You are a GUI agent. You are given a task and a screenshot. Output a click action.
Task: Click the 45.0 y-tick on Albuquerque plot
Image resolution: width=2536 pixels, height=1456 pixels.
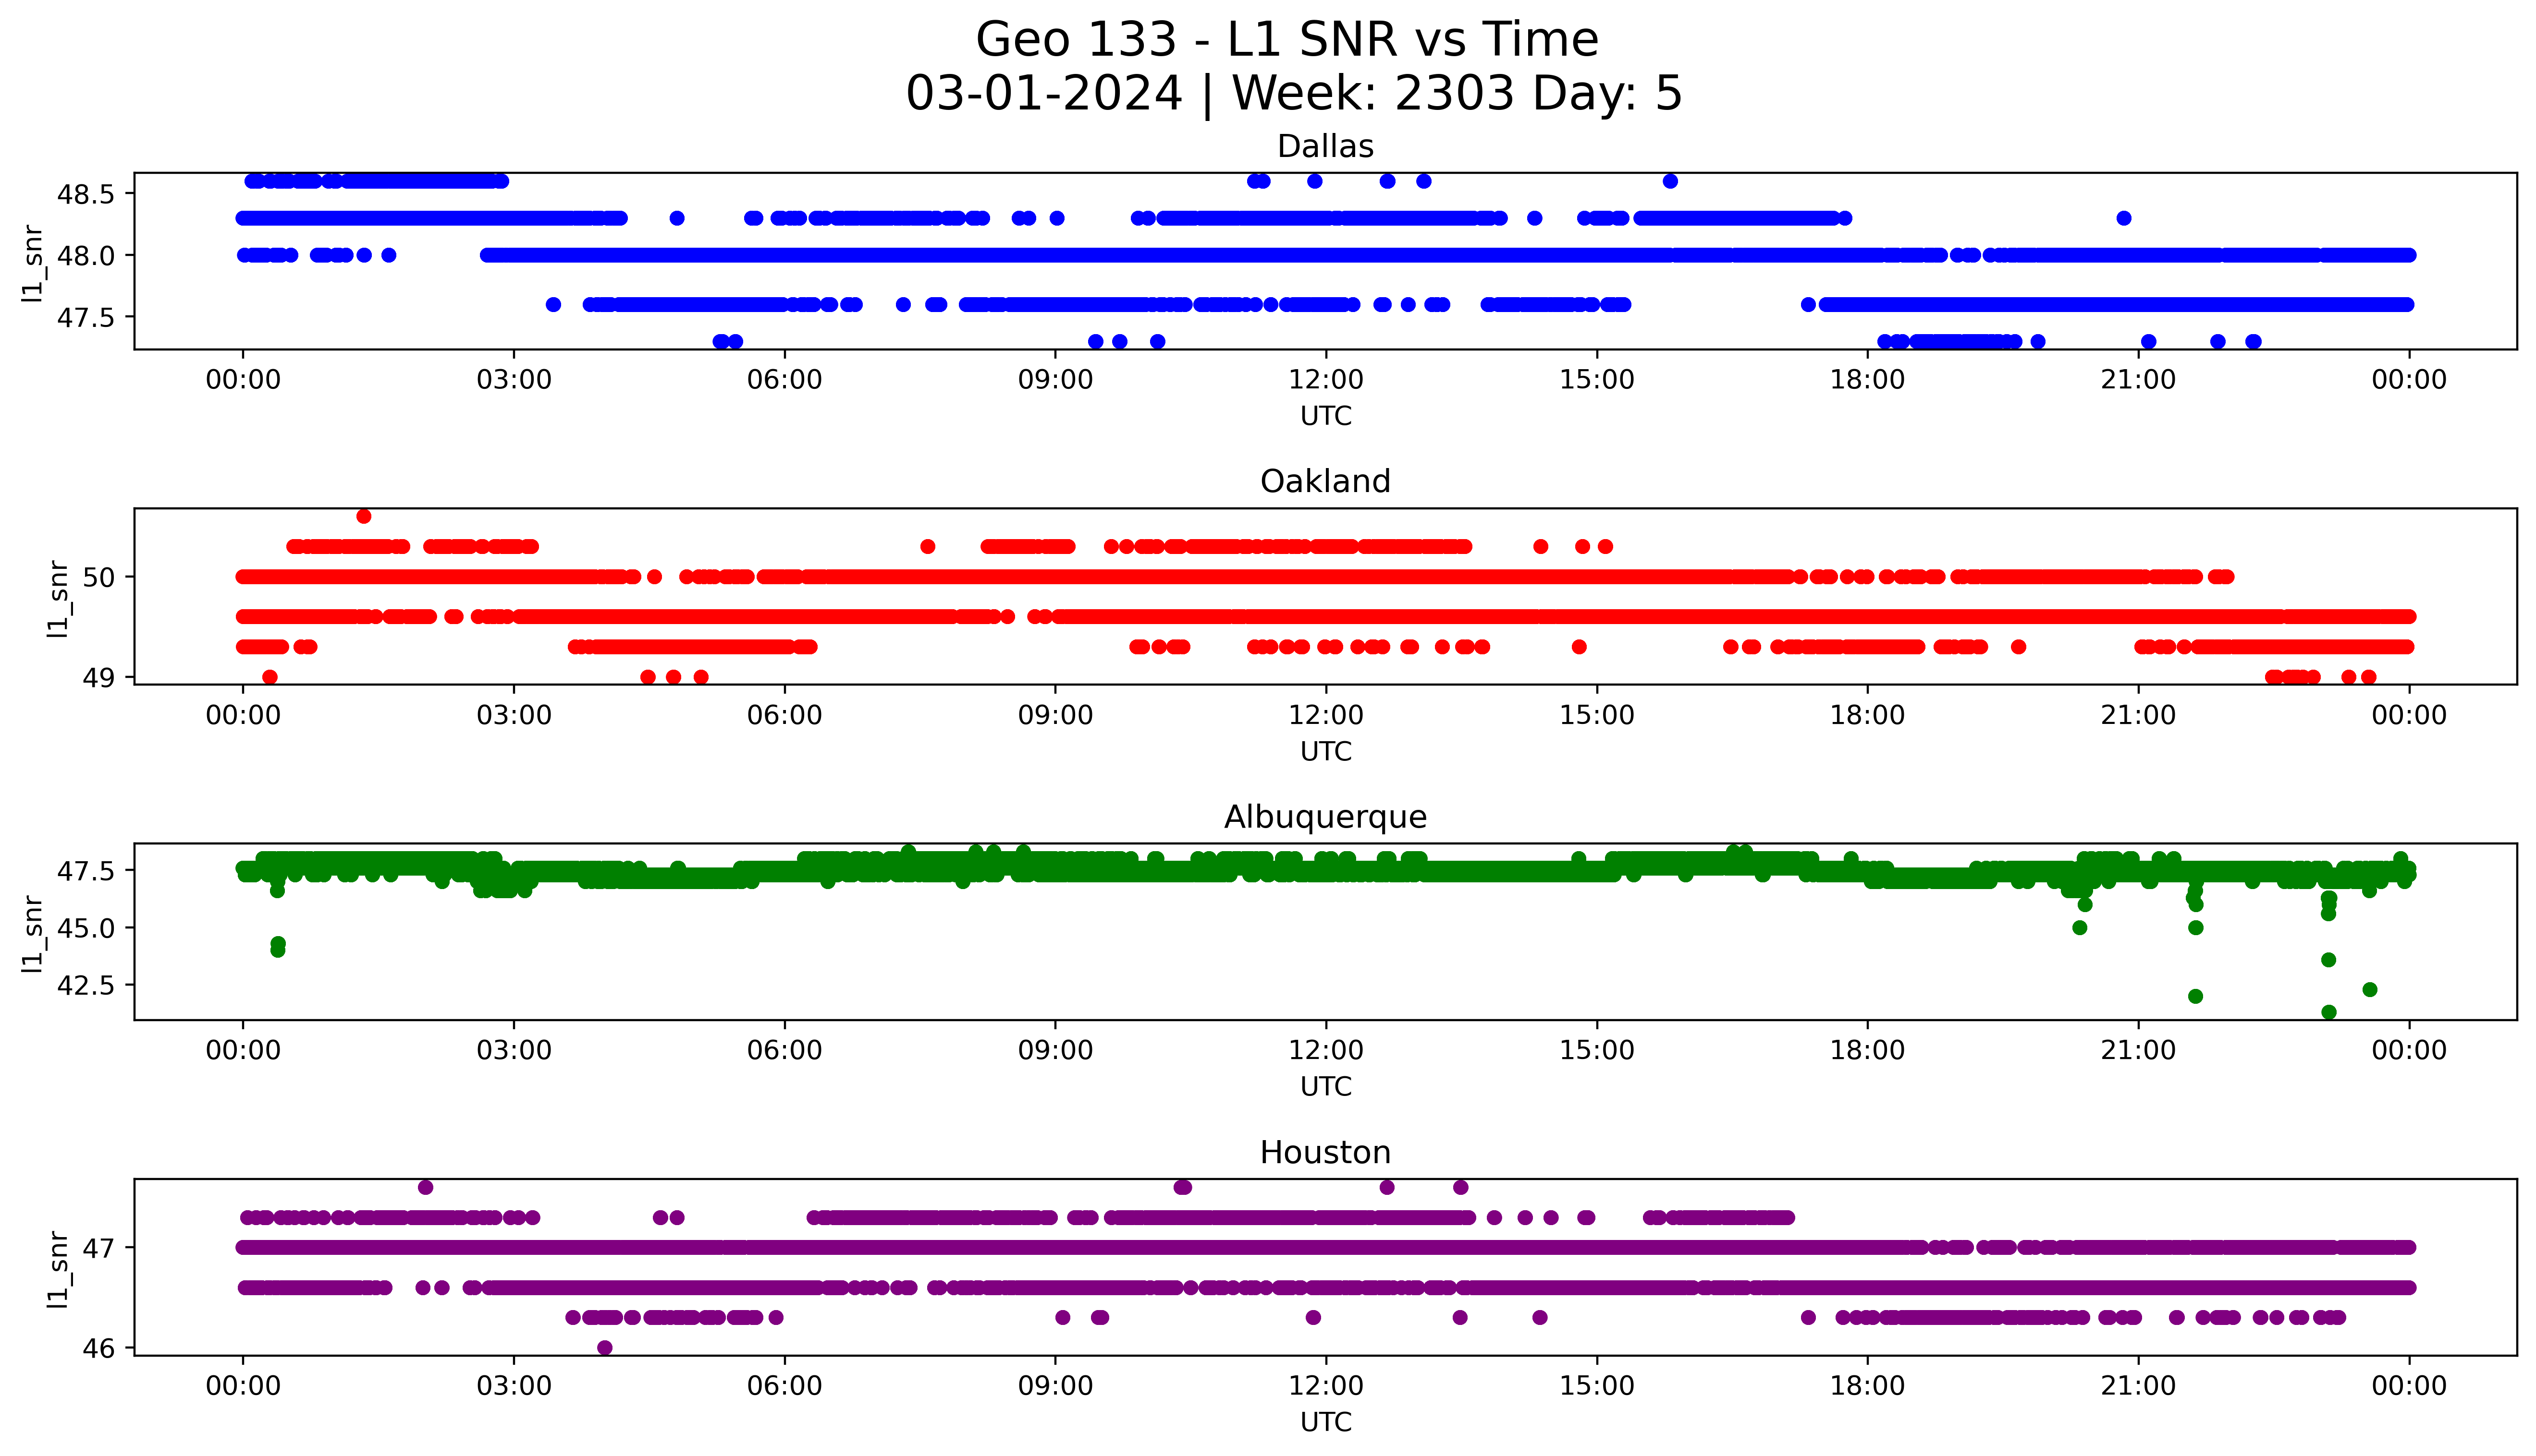click(x=85, y=928)
